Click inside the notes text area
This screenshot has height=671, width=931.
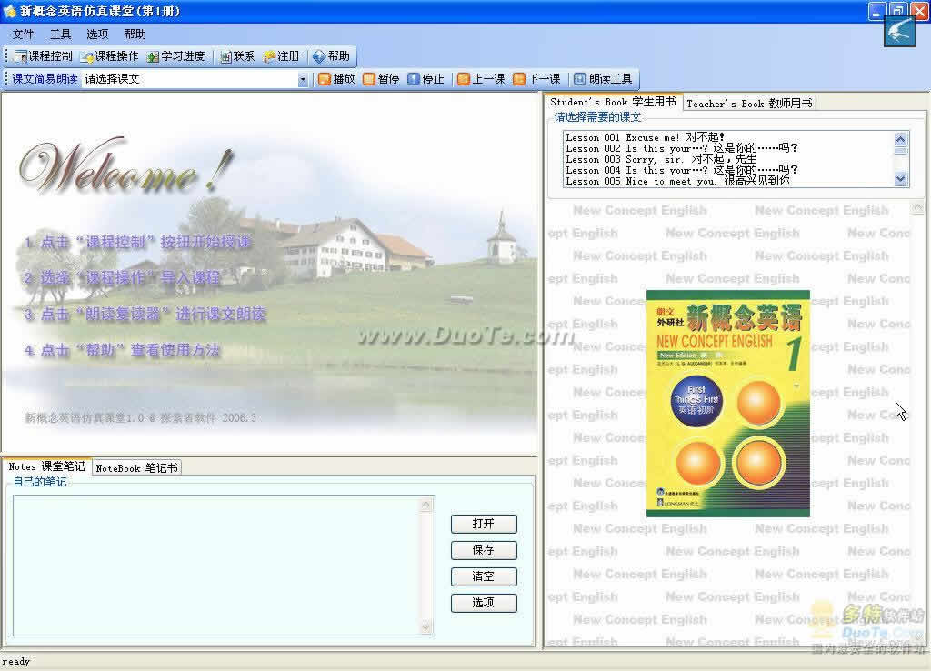(216, 566)
